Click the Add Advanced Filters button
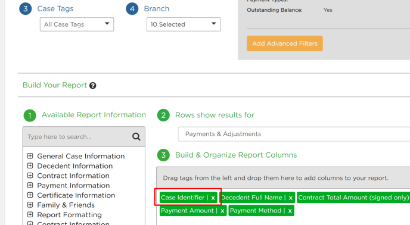The height and width of the screenshot is (225, 410). tap(285, 43)
